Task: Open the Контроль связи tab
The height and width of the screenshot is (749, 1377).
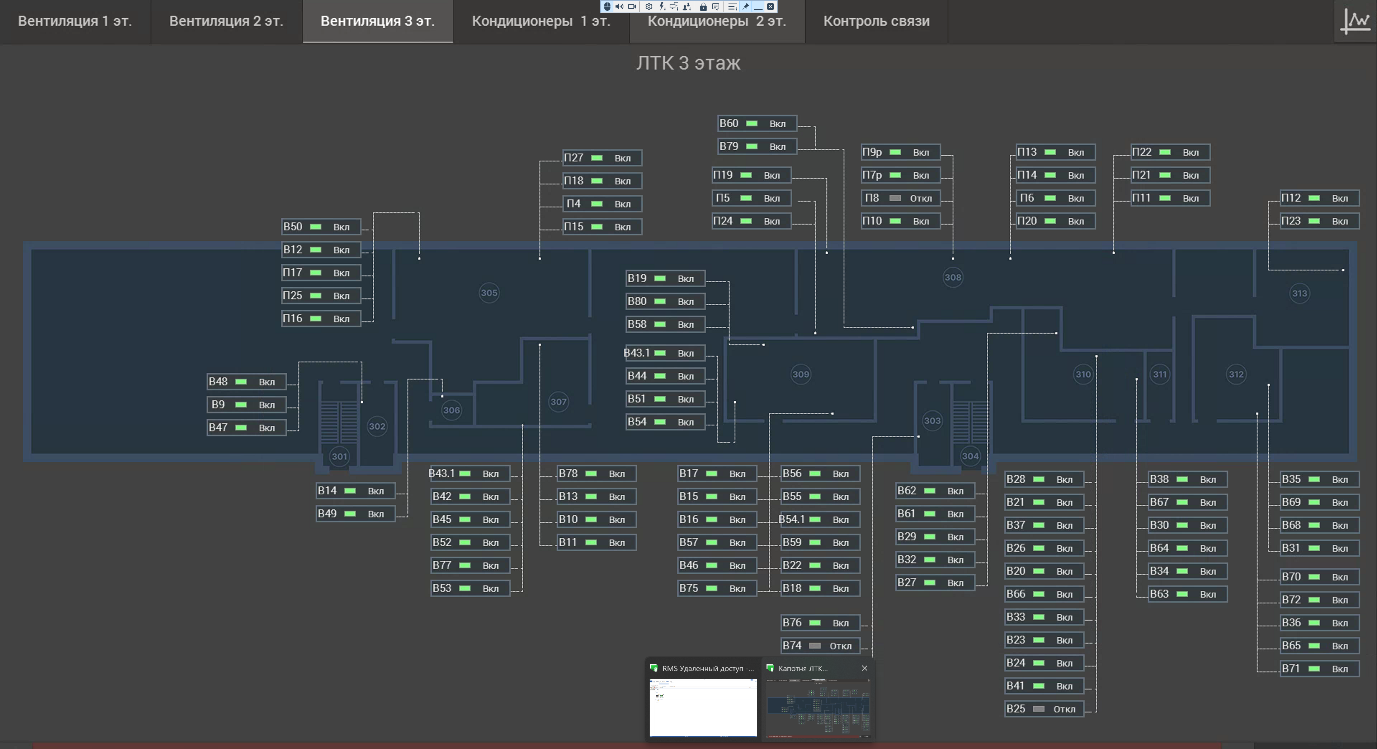Action: (876, 22)
